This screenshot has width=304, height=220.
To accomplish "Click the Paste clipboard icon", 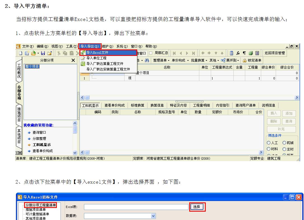I will [72, 53].
